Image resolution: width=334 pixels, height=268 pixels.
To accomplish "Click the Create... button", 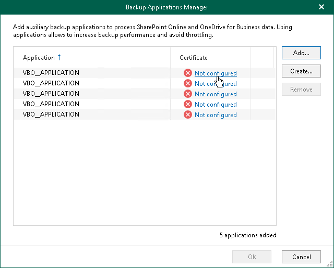I will click(x=301, y=71).
